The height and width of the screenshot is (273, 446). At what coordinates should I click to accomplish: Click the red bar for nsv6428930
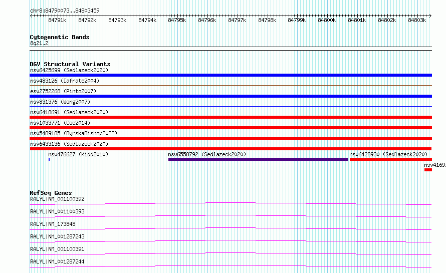[x=391, y=159]
